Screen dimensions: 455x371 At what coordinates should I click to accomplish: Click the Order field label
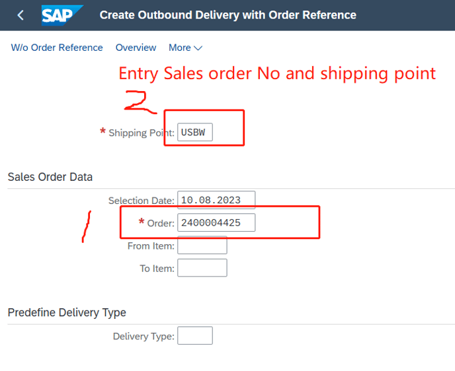(160, 223)
